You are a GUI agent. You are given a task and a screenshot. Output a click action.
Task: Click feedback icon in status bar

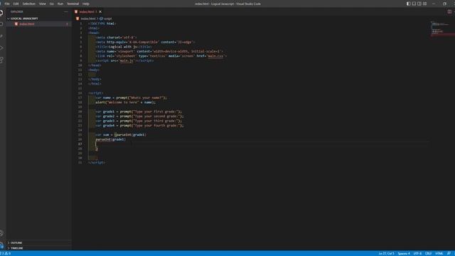(449, 253)
